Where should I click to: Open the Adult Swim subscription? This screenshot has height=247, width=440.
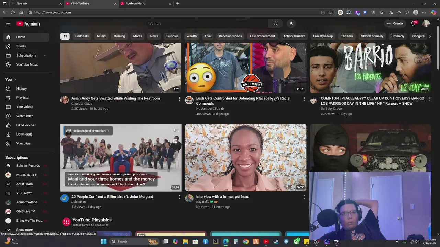26,184
